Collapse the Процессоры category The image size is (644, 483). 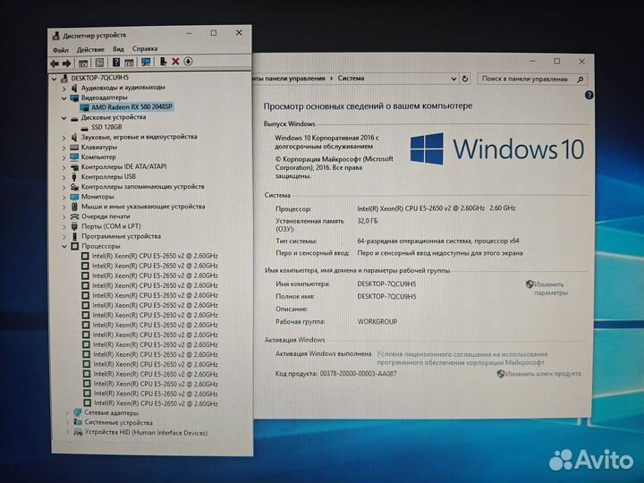pyautogui.click(x=64, y=247)
